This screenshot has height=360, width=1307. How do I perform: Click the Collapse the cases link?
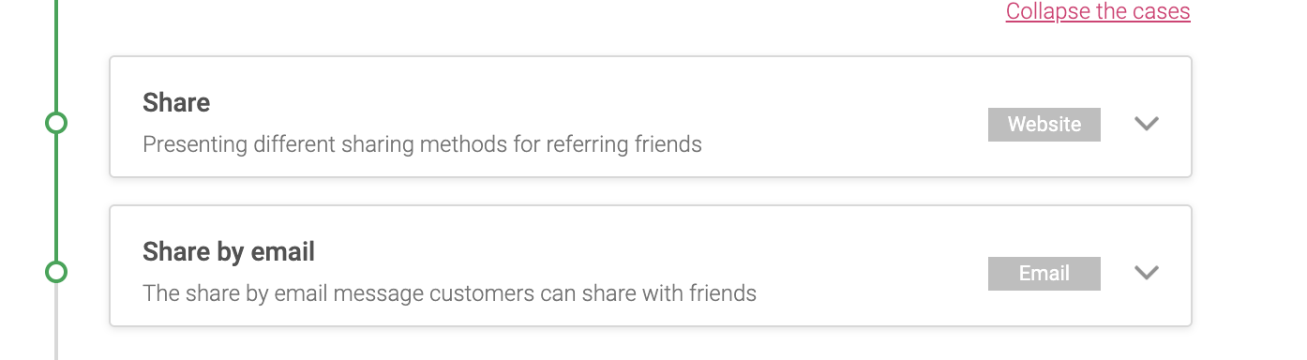[x=1098, y=11]
